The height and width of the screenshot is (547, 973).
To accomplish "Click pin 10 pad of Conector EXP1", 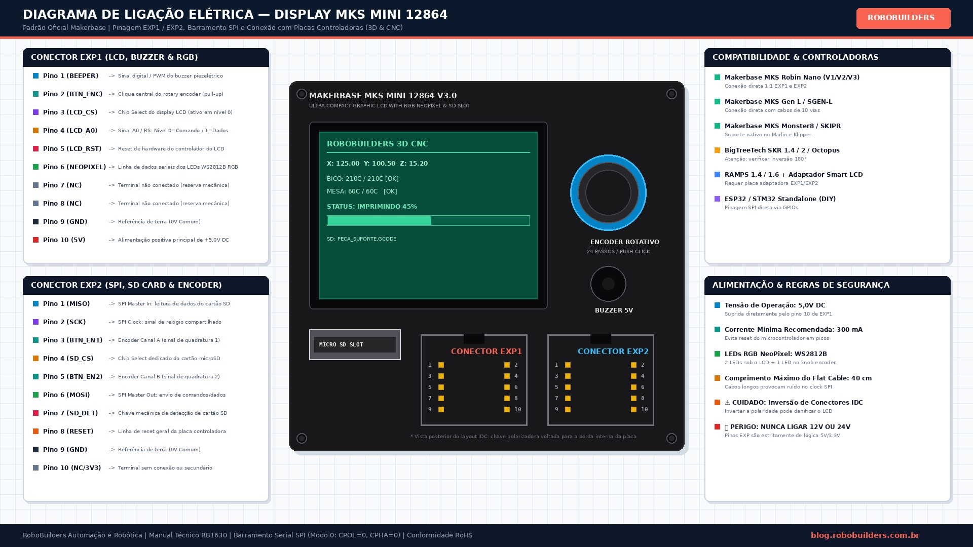I will pos(507,409).
